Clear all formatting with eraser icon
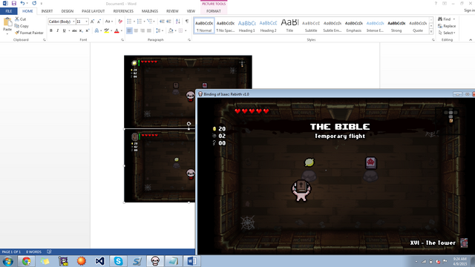 point(120,22)
